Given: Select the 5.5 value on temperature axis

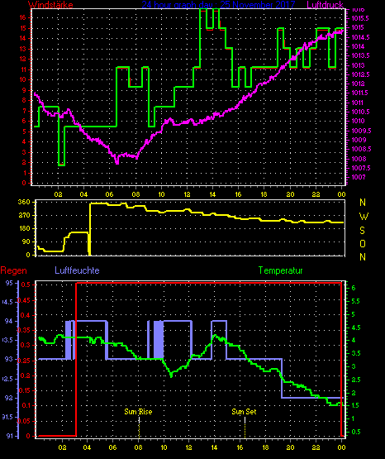Looking at the screenshot, I should tap(355, 301).
